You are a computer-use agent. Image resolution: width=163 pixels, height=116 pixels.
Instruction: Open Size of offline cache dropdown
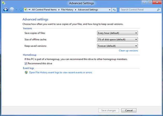pos(117,39)
